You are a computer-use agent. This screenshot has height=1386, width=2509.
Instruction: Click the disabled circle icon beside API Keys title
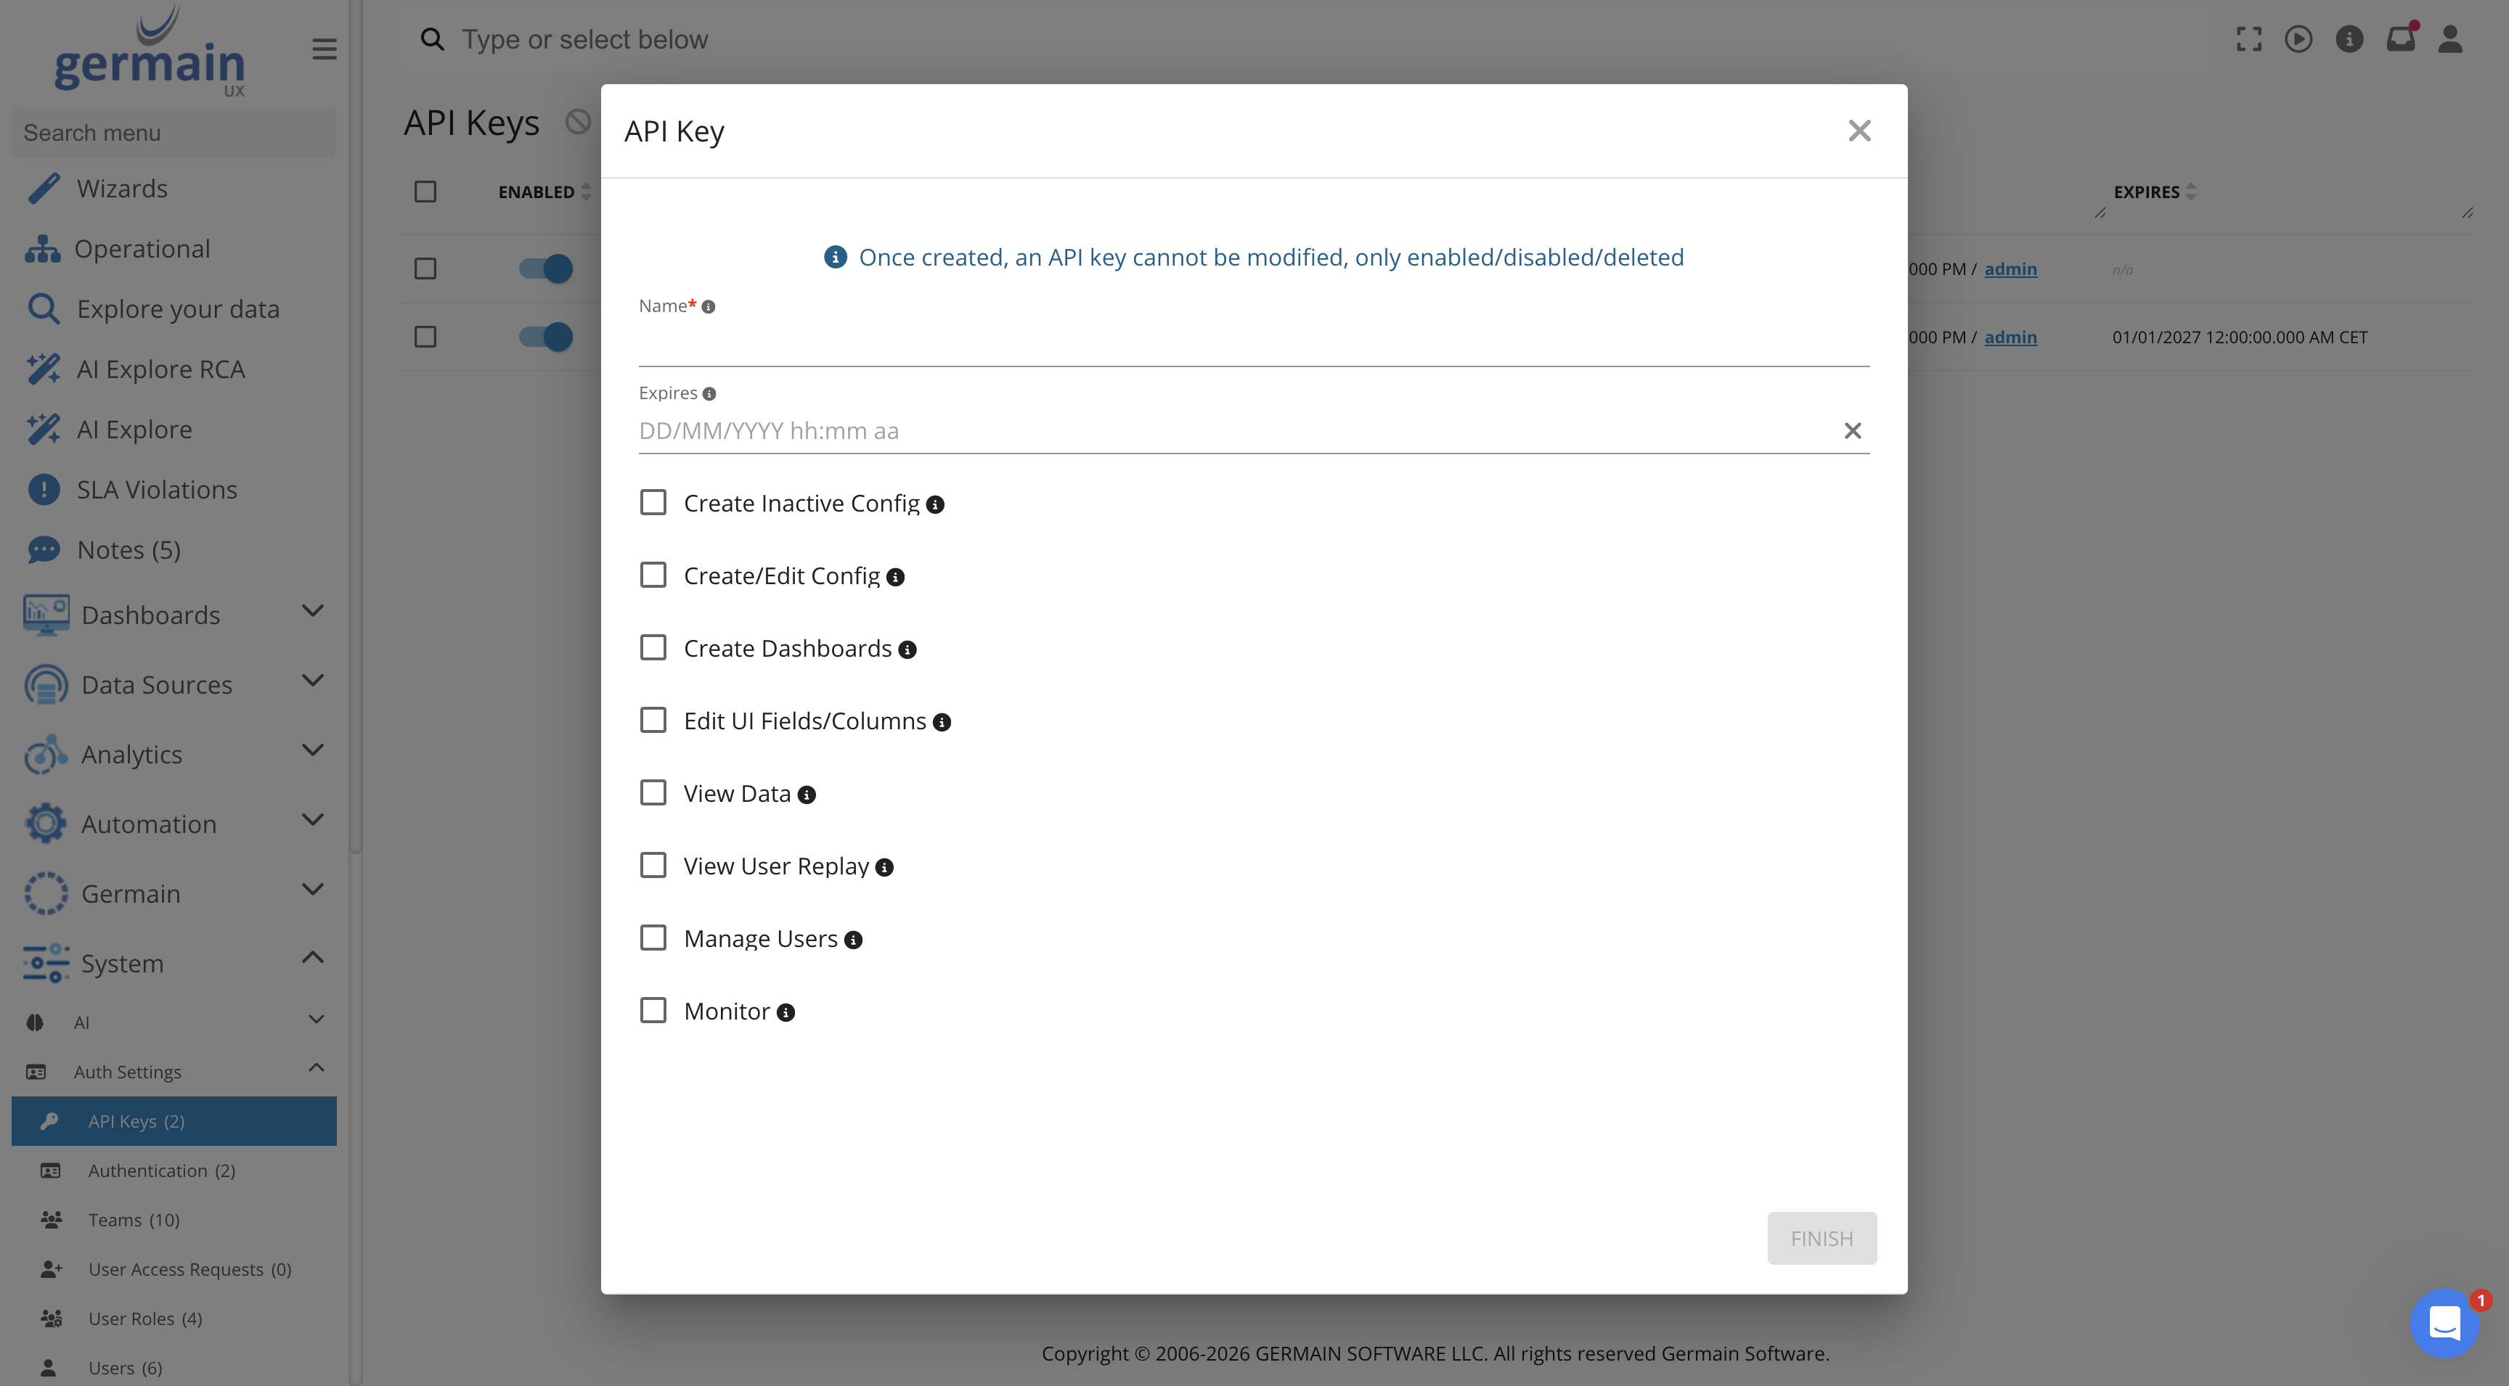(x=579, y=122)
